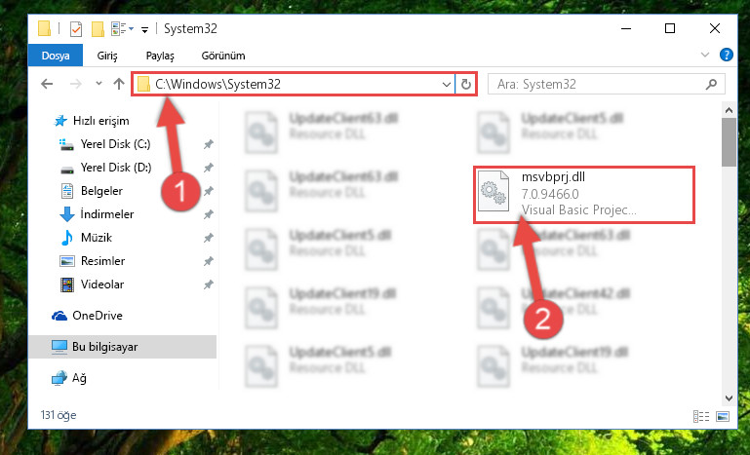Expand the ribbon chevron
750x455 pixels.
(704, 55)
